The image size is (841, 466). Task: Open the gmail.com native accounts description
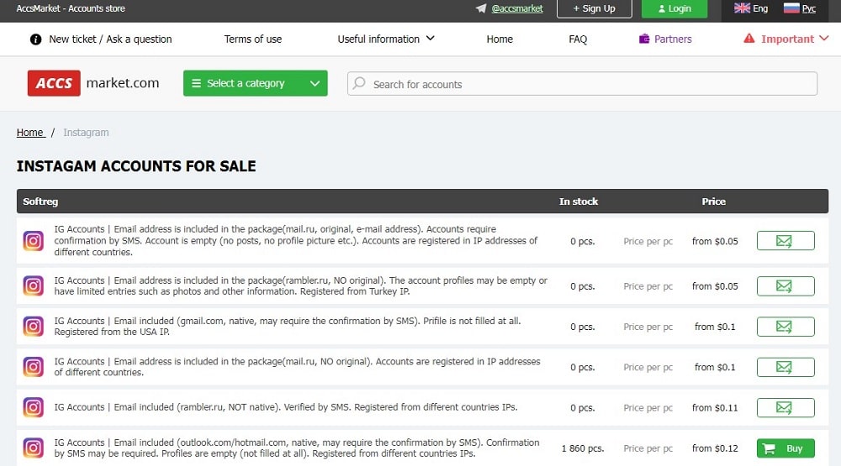pos(288,326)
